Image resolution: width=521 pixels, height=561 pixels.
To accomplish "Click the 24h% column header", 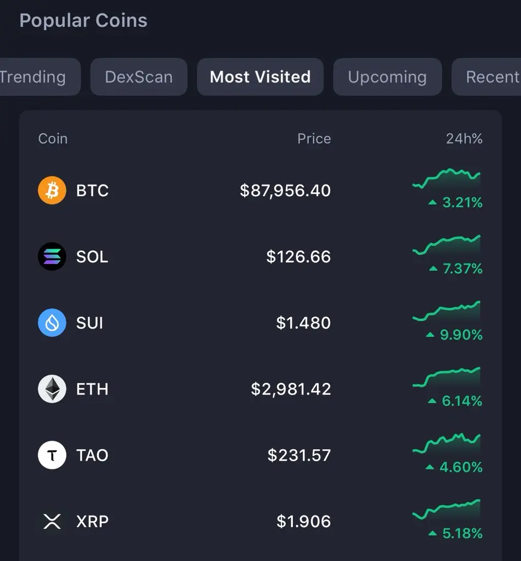I will coord(464,139).
